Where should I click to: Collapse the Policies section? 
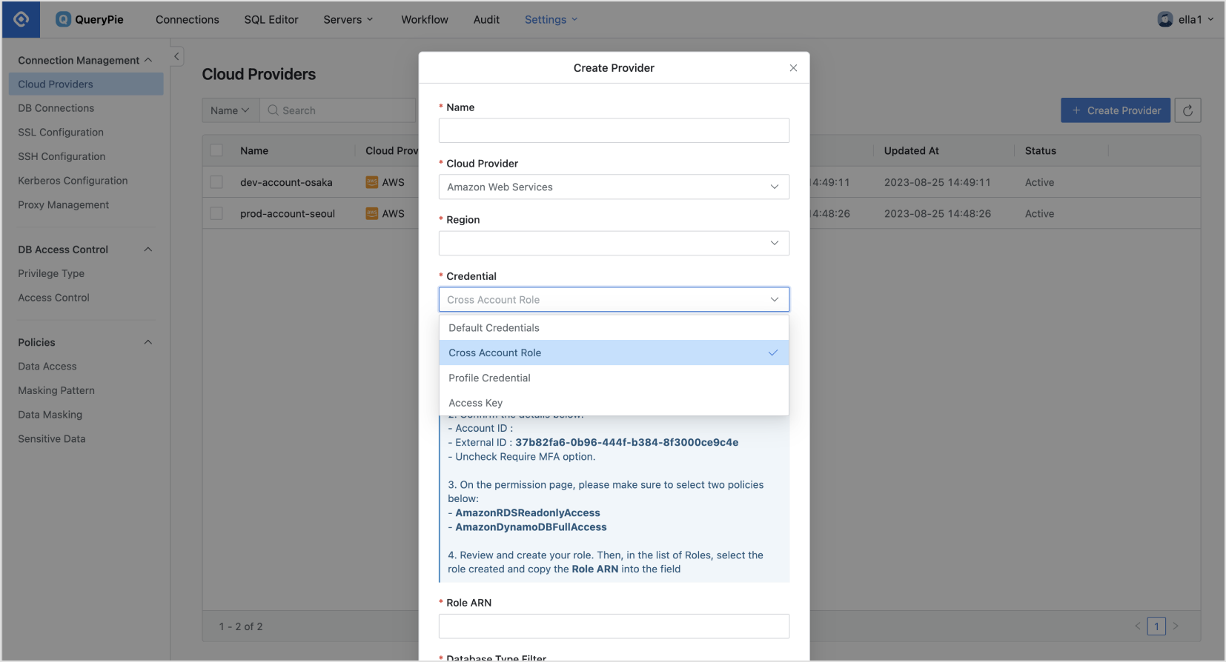click(x=148, y=342)
